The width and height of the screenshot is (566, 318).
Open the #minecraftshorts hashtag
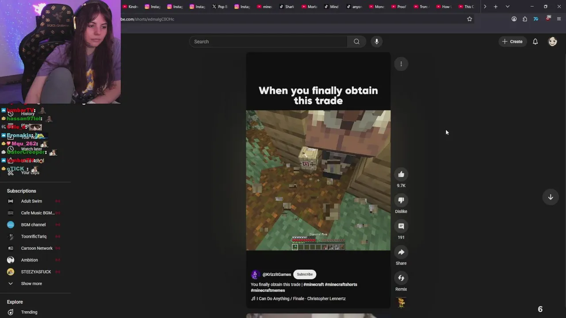click(341, 284)
